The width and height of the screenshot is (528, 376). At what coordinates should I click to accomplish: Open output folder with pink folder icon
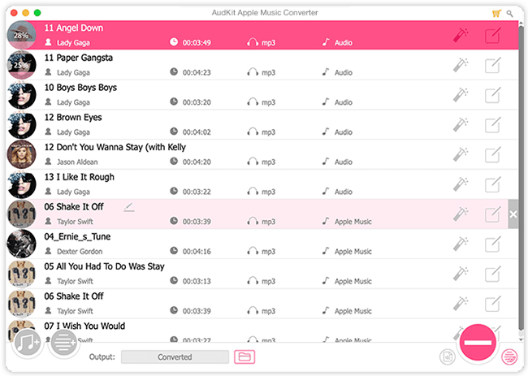[245, 357]
